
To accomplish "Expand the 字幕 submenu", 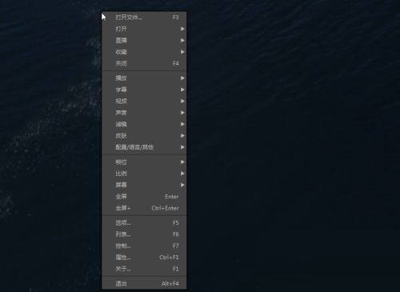I will click(x=144, y=90).
